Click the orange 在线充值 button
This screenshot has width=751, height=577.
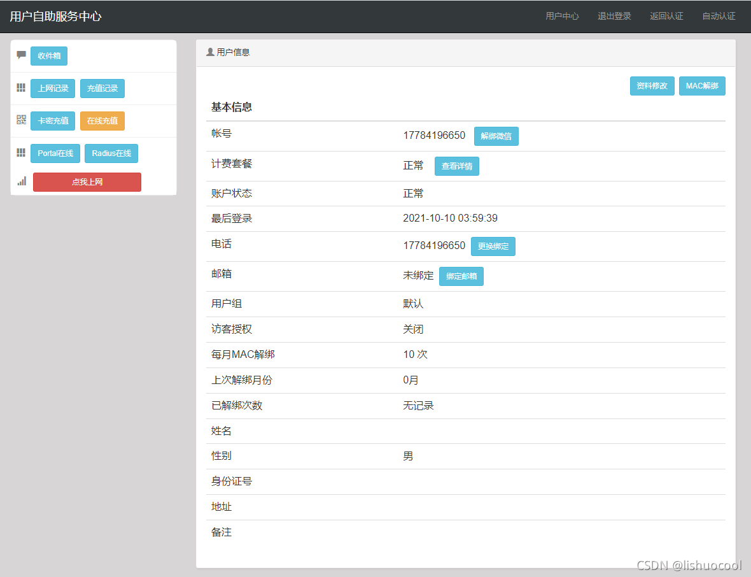[102, 121]
